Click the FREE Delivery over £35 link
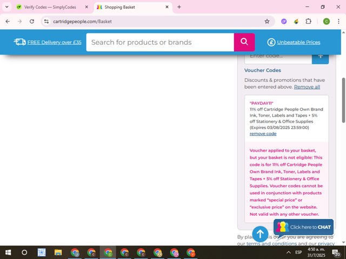346x259 pixels. (x=54, y=42)
